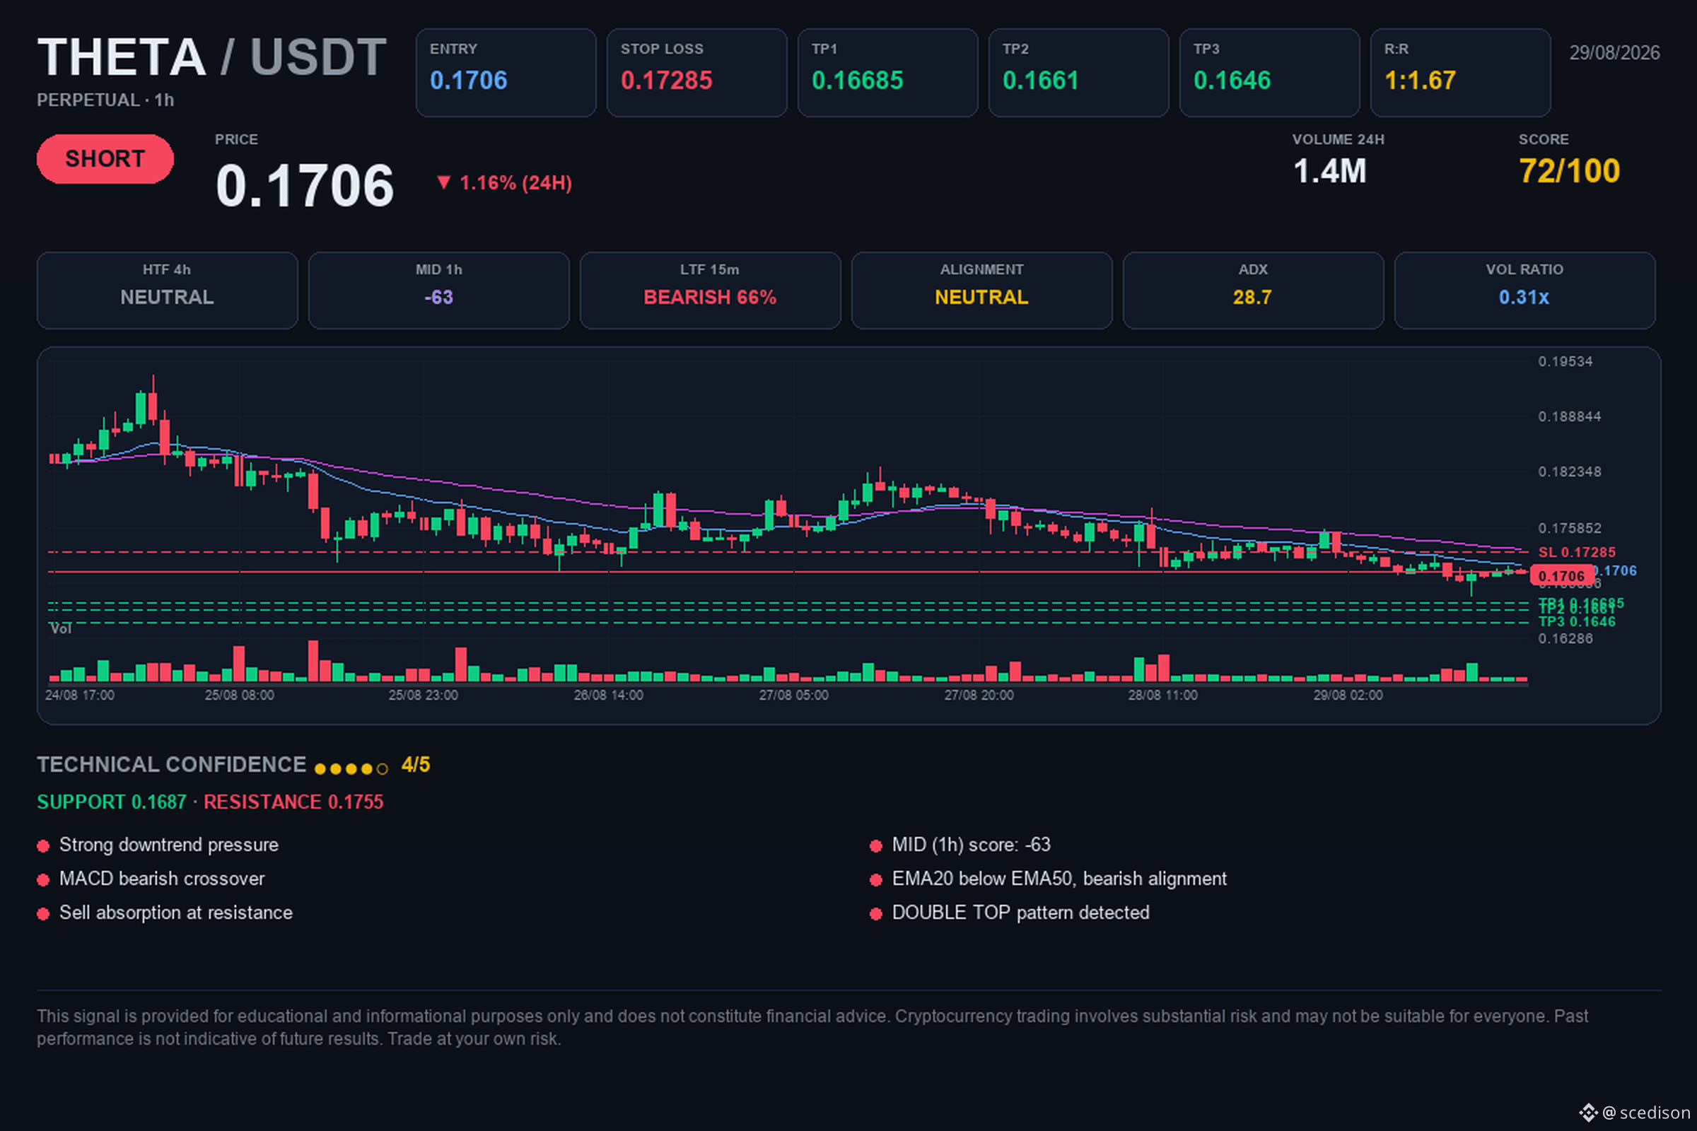
Task: Click 'DOUBLE TOP pattern detected' reason
Action: 1021,913
